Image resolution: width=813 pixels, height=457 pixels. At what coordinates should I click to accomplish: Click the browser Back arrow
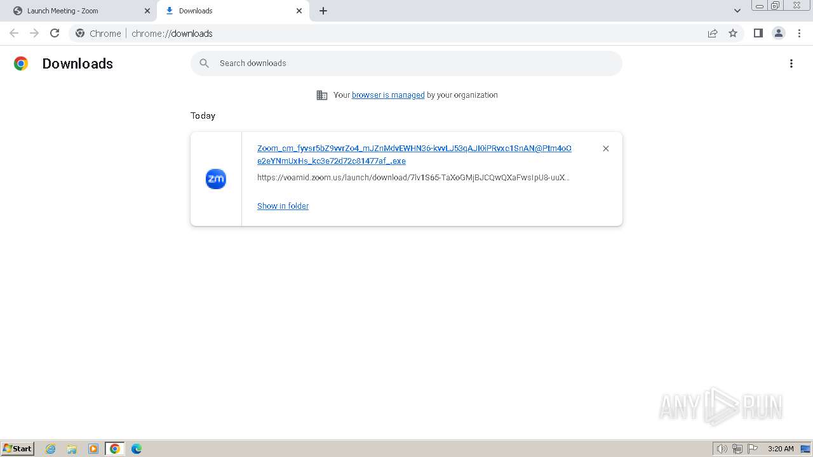[x=14, y=33]
